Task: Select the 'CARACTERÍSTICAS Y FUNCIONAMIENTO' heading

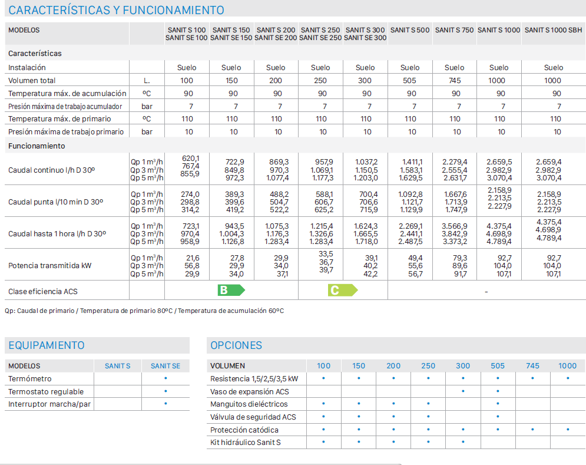Action: click(116, 10)
